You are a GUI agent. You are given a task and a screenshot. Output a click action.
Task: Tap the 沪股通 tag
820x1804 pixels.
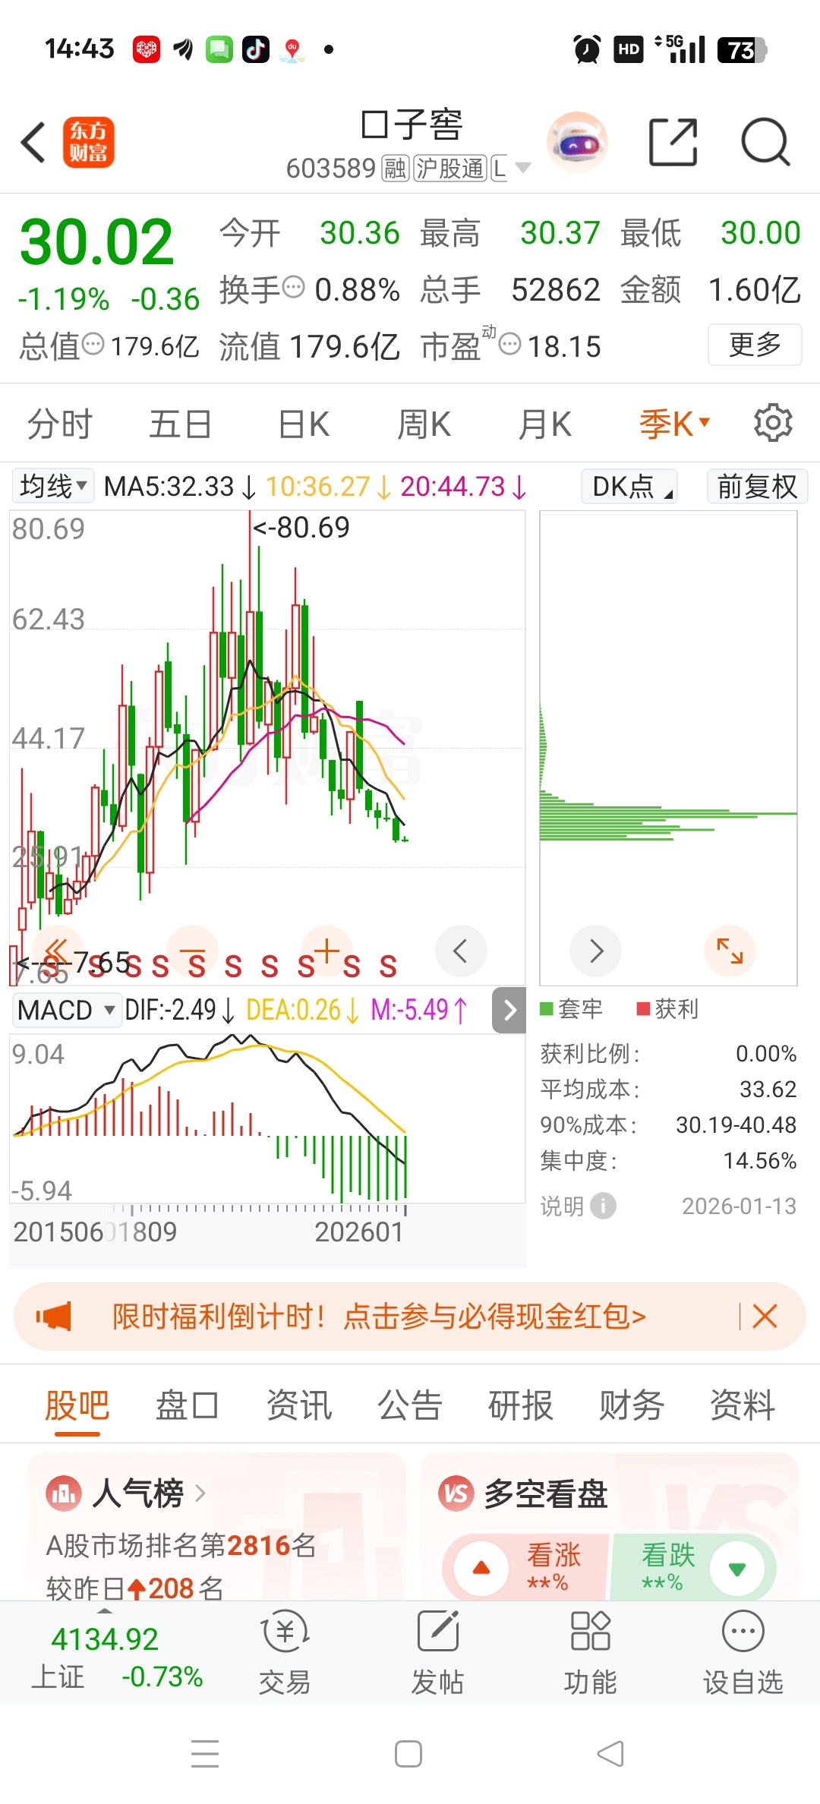point(450,168)
